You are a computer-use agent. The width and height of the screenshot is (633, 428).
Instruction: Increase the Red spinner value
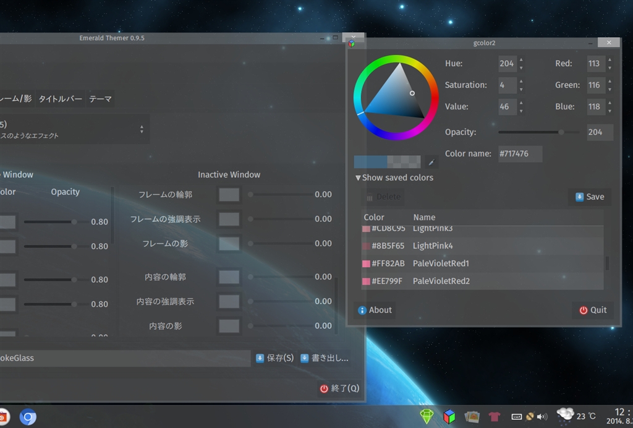point(610,60)
